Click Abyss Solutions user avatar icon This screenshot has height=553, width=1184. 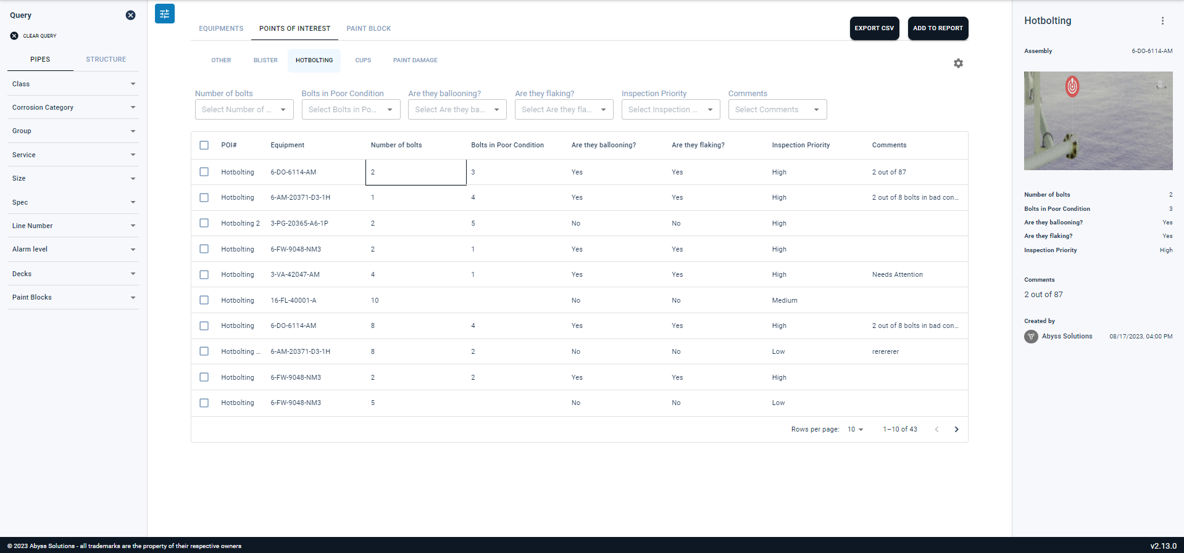(1031, 337)
